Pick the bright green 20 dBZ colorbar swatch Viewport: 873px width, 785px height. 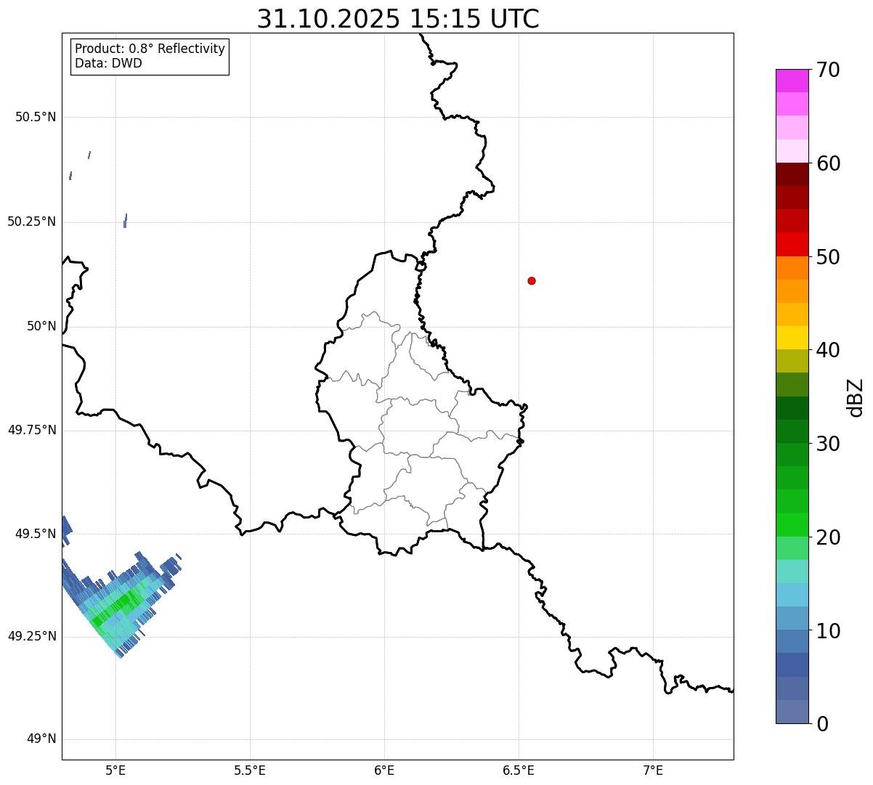click(x=792, y=524)
